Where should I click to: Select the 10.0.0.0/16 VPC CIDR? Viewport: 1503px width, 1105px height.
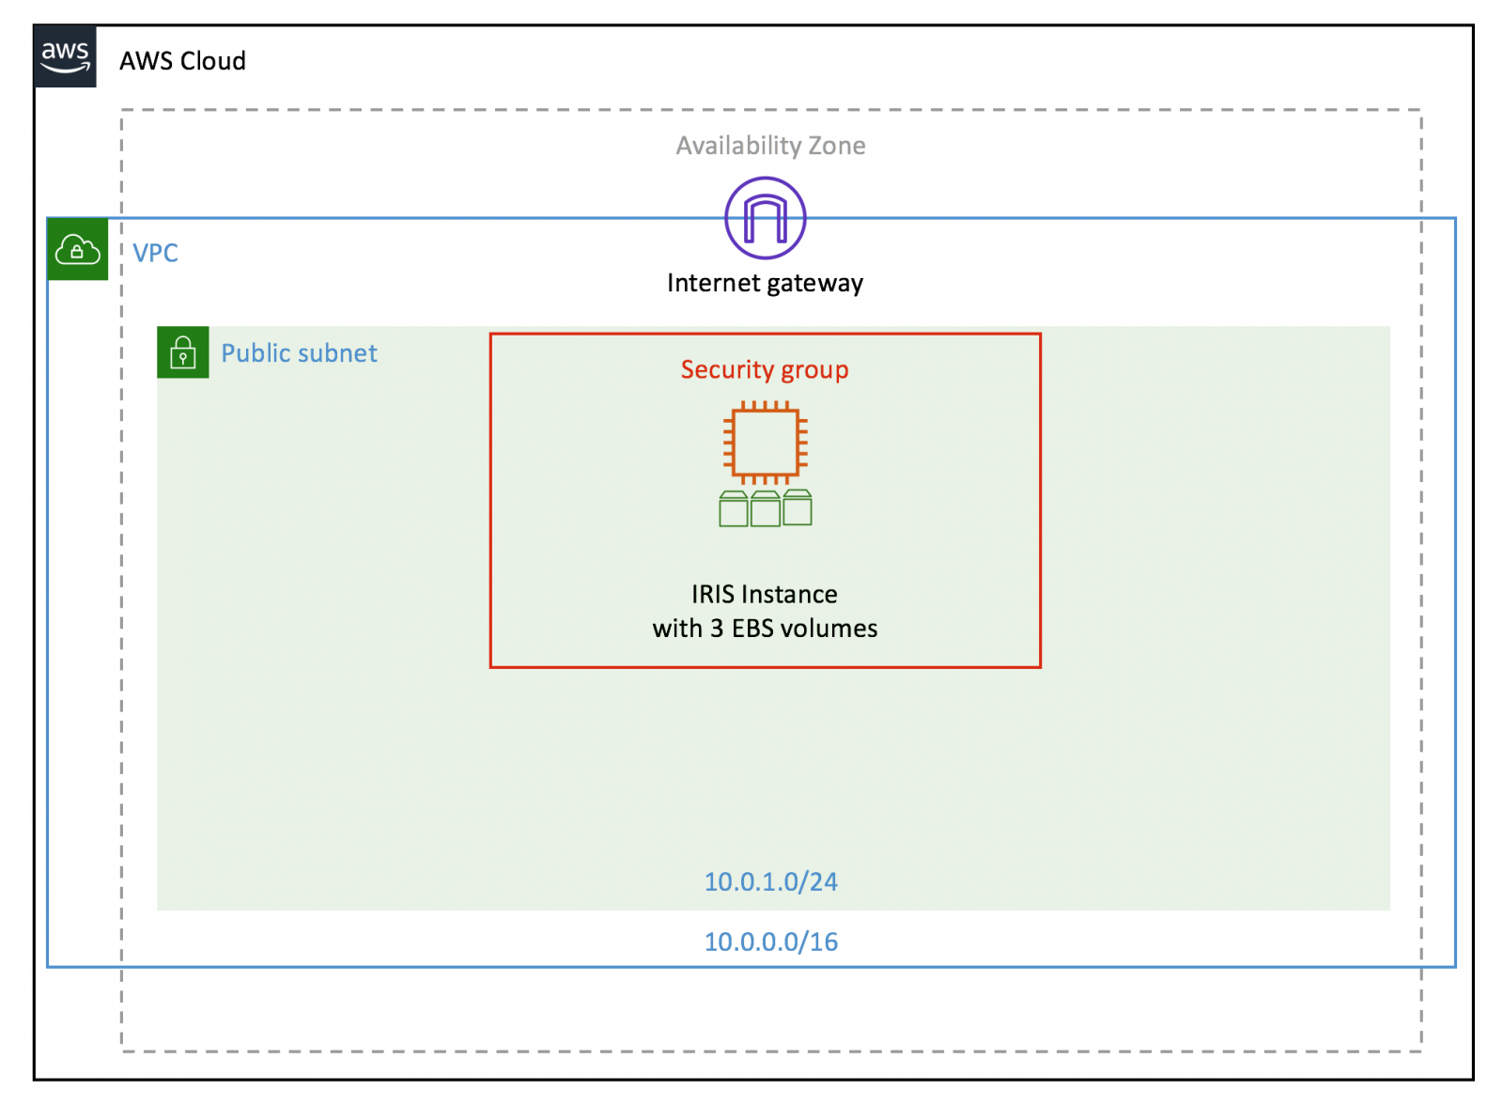coord(771,942)
